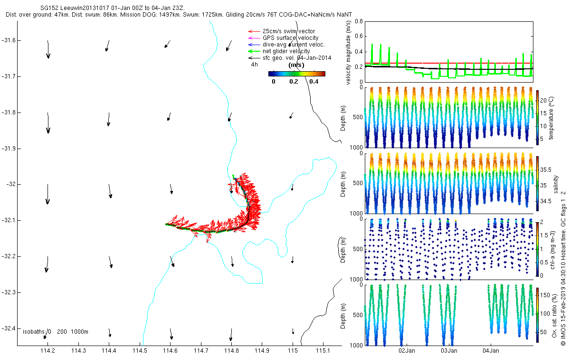Click the '0.8' tick on the velocity magnitude axis
570x356 pixels.
[x=360, y=21]
